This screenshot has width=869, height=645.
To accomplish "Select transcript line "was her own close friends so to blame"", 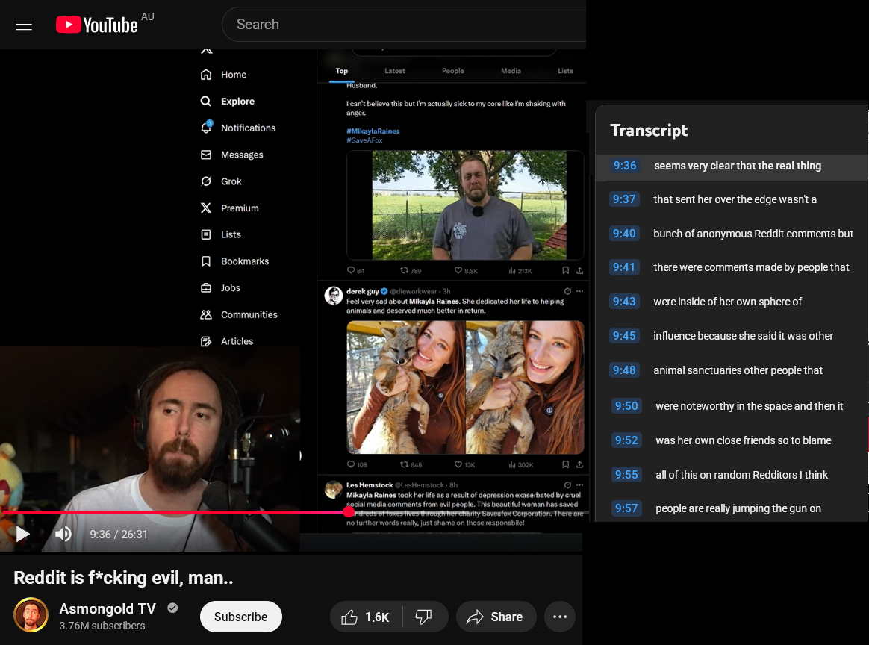I will pyautogui.click(x=744, y=440).
